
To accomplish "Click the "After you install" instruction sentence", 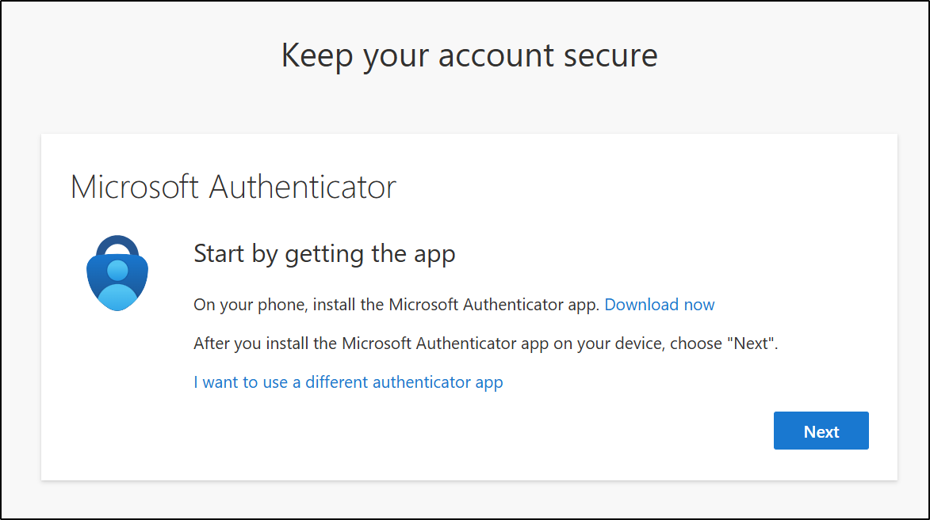I will point(485,344).
